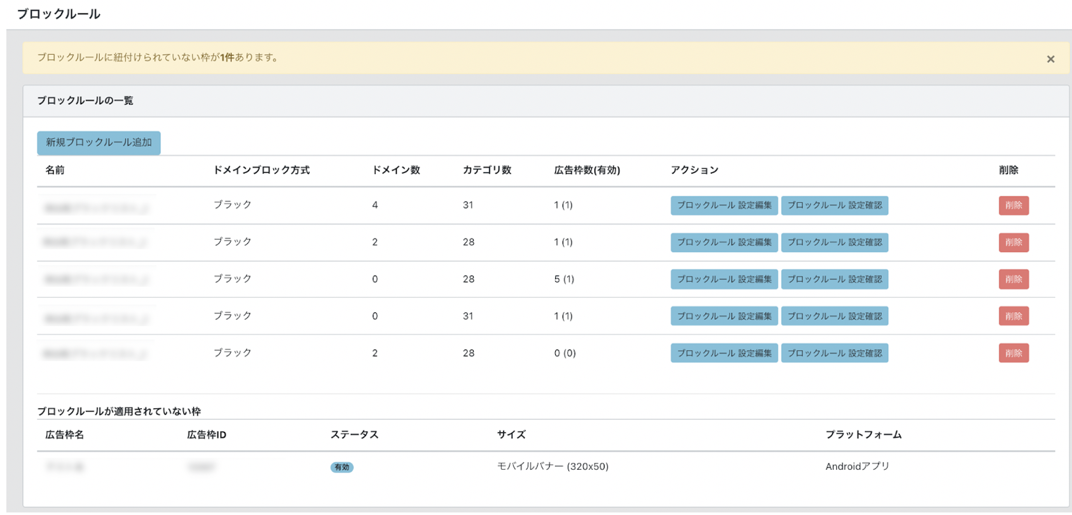
Task: Delete rule with 0 domains and 31 categories
Action: point(1014,316)
